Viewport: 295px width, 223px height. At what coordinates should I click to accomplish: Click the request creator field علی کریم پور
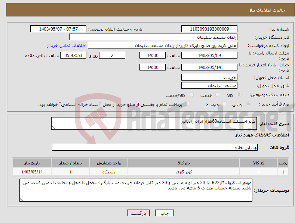click(163, 45)
